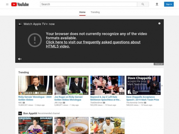Close the ad with Close ad
Image resolution: width=179 pixels, height=134 pixels.
[x=159, y=64]
